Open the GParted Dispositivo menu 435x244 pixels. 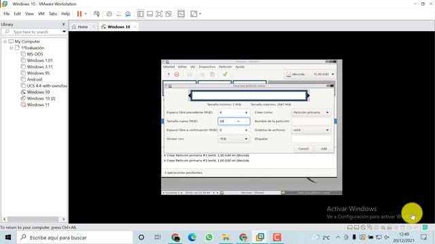coord(207,67)
